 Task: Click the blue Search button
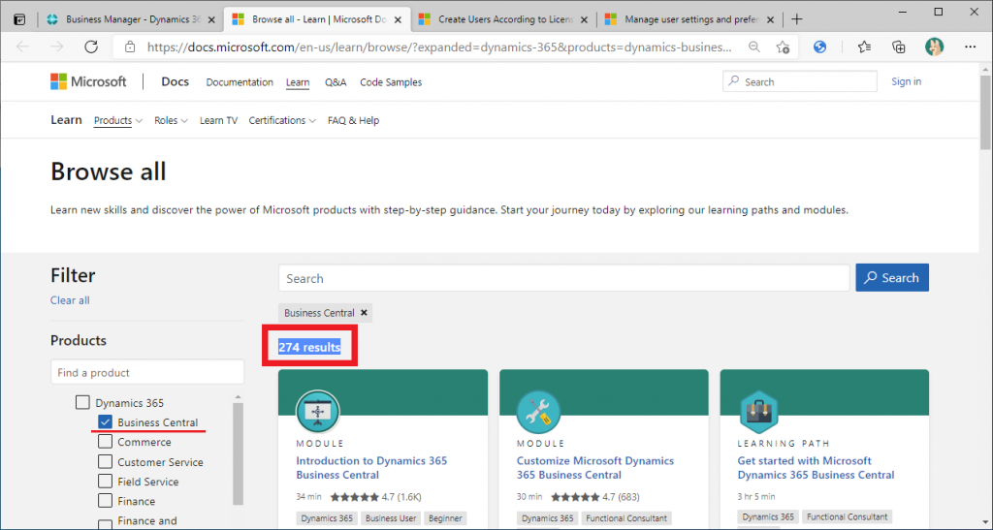coord(892,278)
